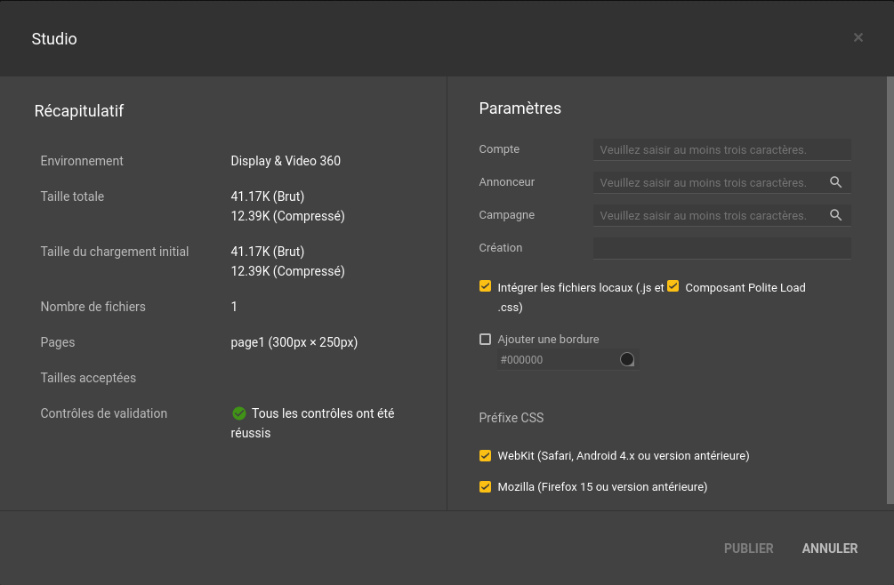The height and width of the screenshot is (585, 894).
Task: Open the black border color swatch
Action: click(x=627, y=359)
